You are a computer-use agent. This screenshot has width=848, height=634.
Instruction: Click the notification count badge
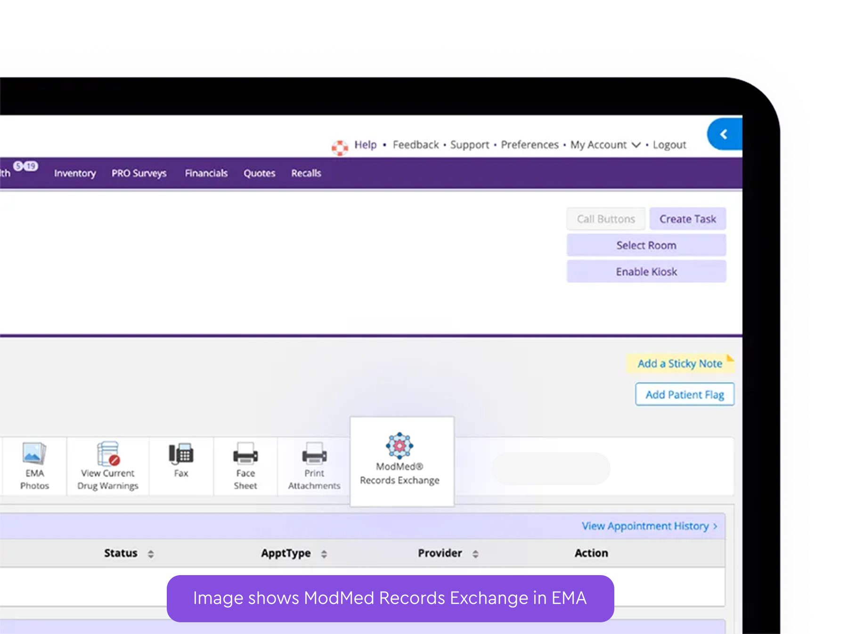[25, 166]
